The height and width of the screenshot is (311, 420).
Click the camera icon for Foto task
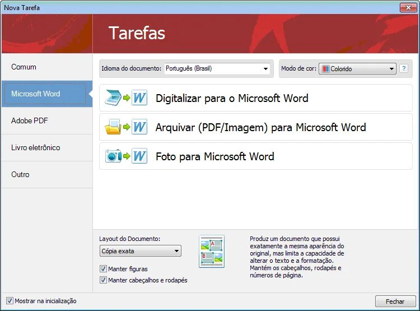pyautogui.click(x=113, y=156)
